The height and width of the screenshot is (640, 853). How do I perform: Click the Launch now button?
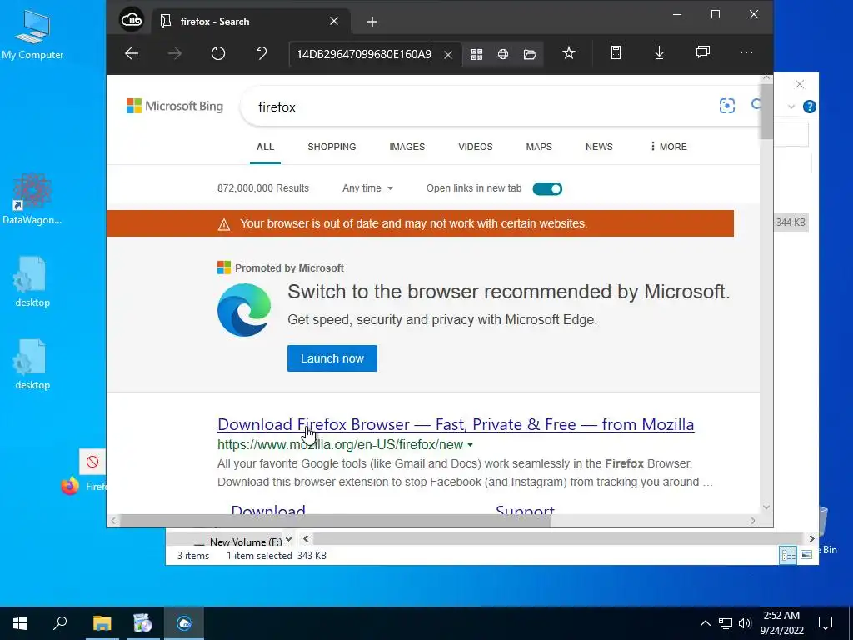[x=332, y=358]
